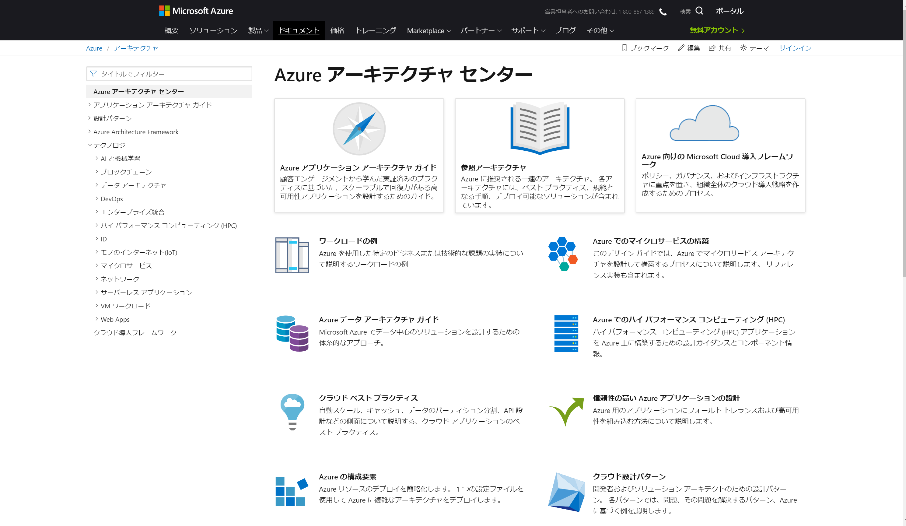
Task: Open search using the magnifier icon
Action: (x=699, y=11)
